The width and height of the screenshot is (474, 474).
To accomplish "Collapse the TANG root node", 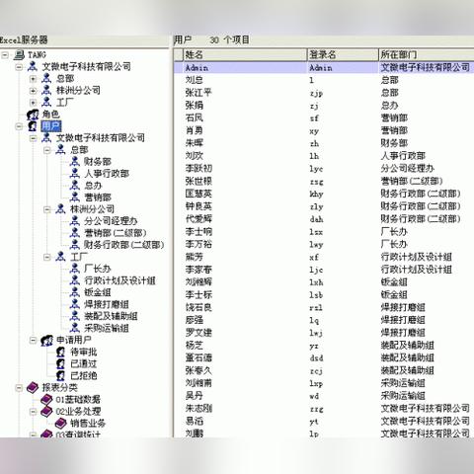I will click(x=5, y=55).
